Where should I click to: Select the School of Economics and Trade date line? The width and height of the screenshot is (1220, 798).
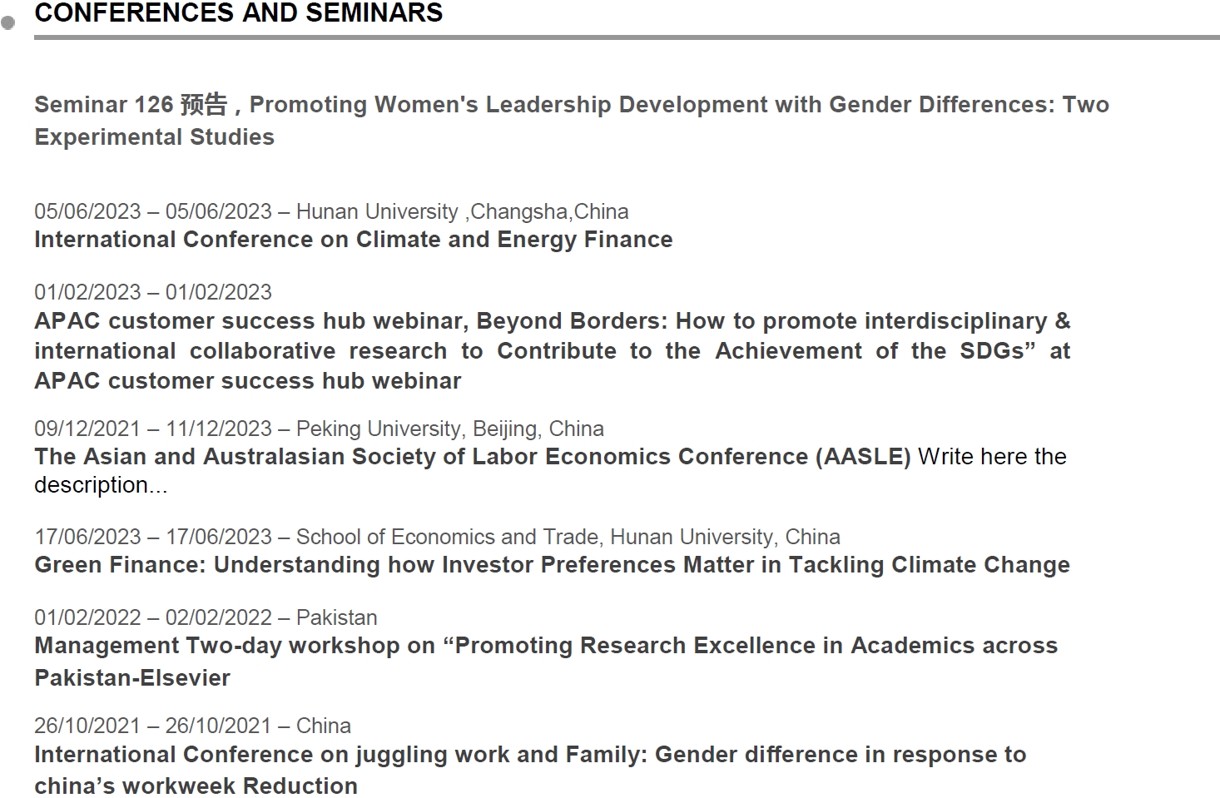coord(437,537)
